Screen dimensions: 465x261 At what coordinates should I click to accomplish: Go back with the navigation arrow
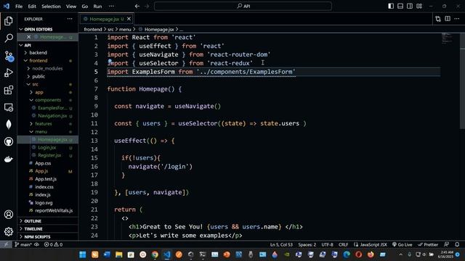(x=137, y=7)
